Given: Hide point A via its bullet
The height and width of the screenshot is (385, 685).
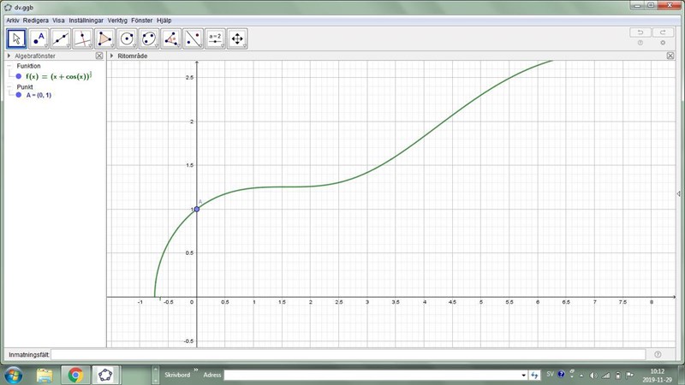Looking at the screenshot, I should pos(18,95).
